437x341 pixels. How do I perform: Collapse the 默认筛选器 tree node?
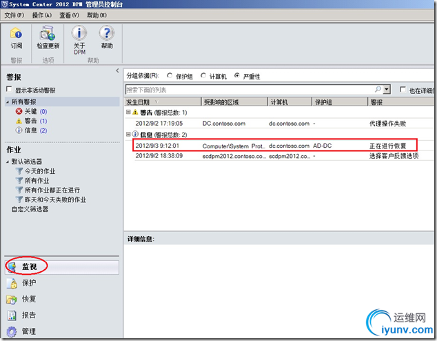tap(8, 162)
